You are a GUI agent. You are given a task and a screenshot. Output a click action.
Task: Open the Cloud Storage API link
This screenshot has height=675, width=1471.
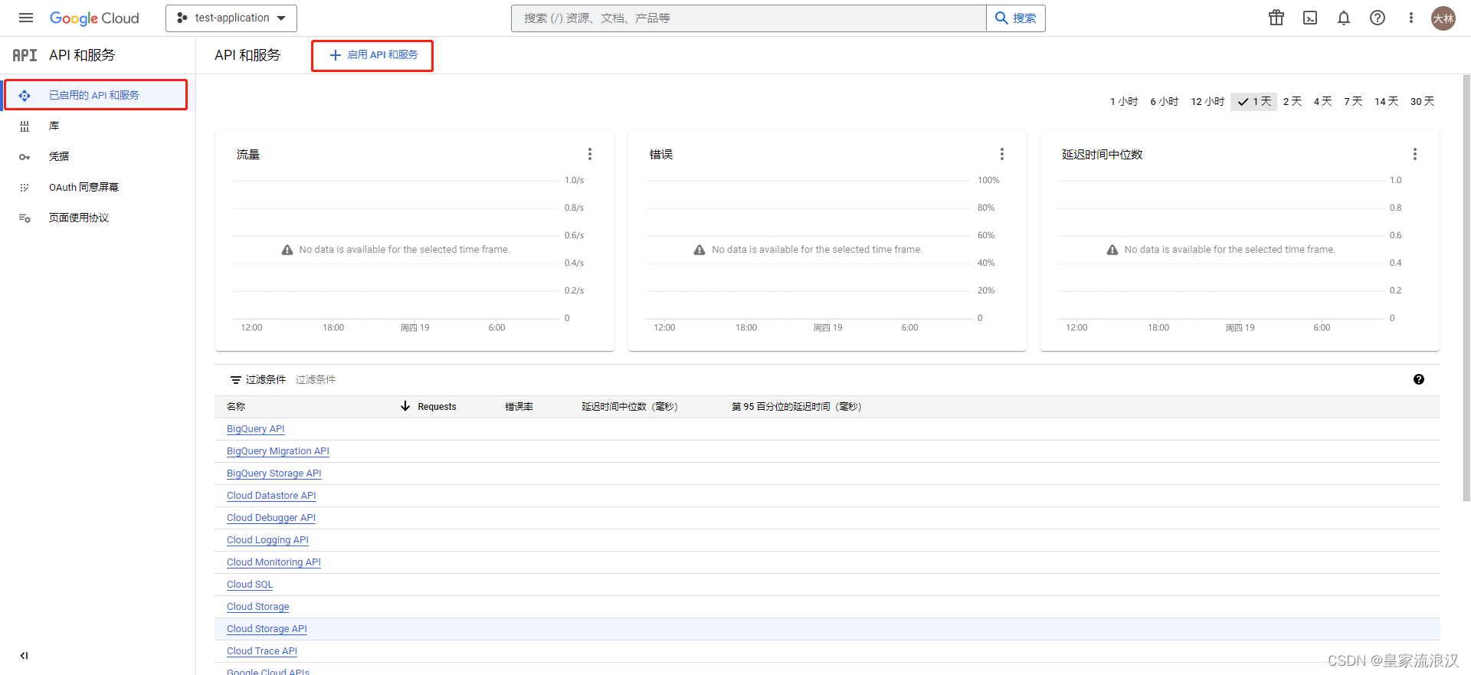point(267,629)
